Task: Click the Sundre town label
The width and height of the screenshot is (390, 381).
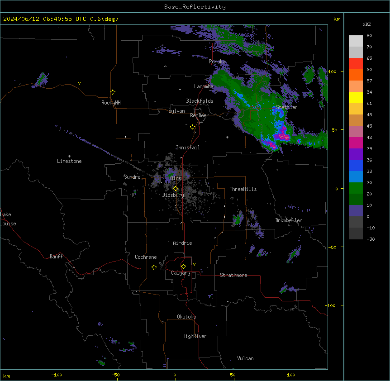Action: [132, 177]
